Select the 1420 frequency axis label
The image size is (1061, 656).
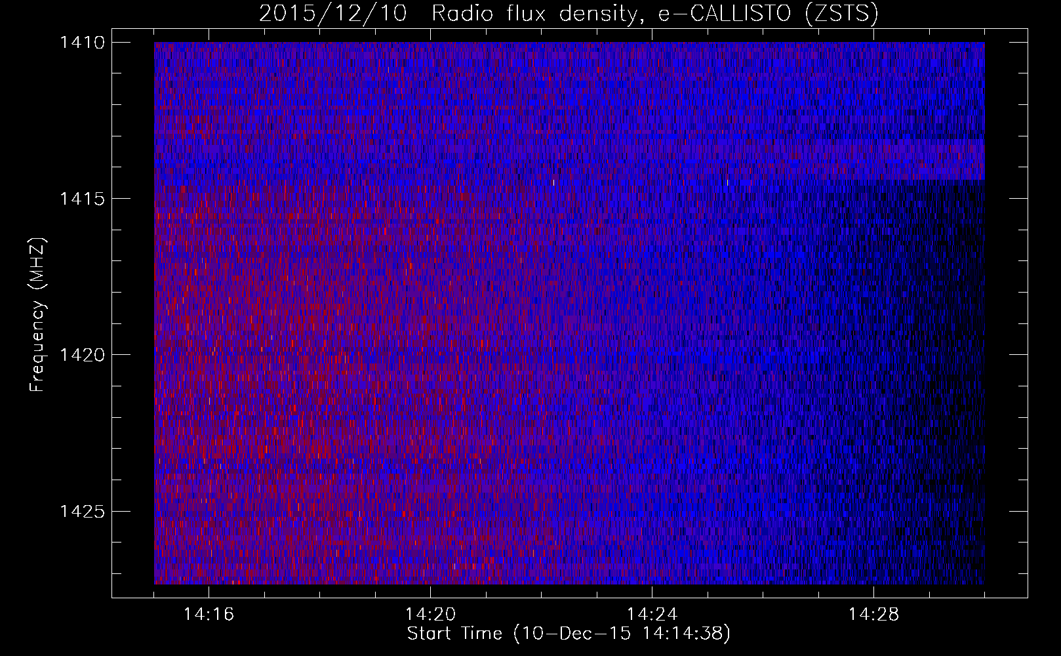[x=82, y=355]
